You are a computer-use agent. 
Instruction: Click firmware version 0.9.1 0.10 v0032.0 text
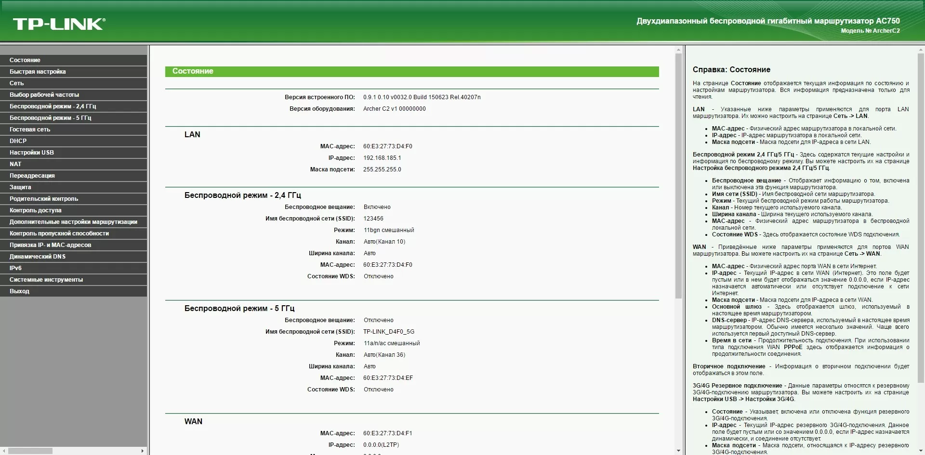click(422, 97)
